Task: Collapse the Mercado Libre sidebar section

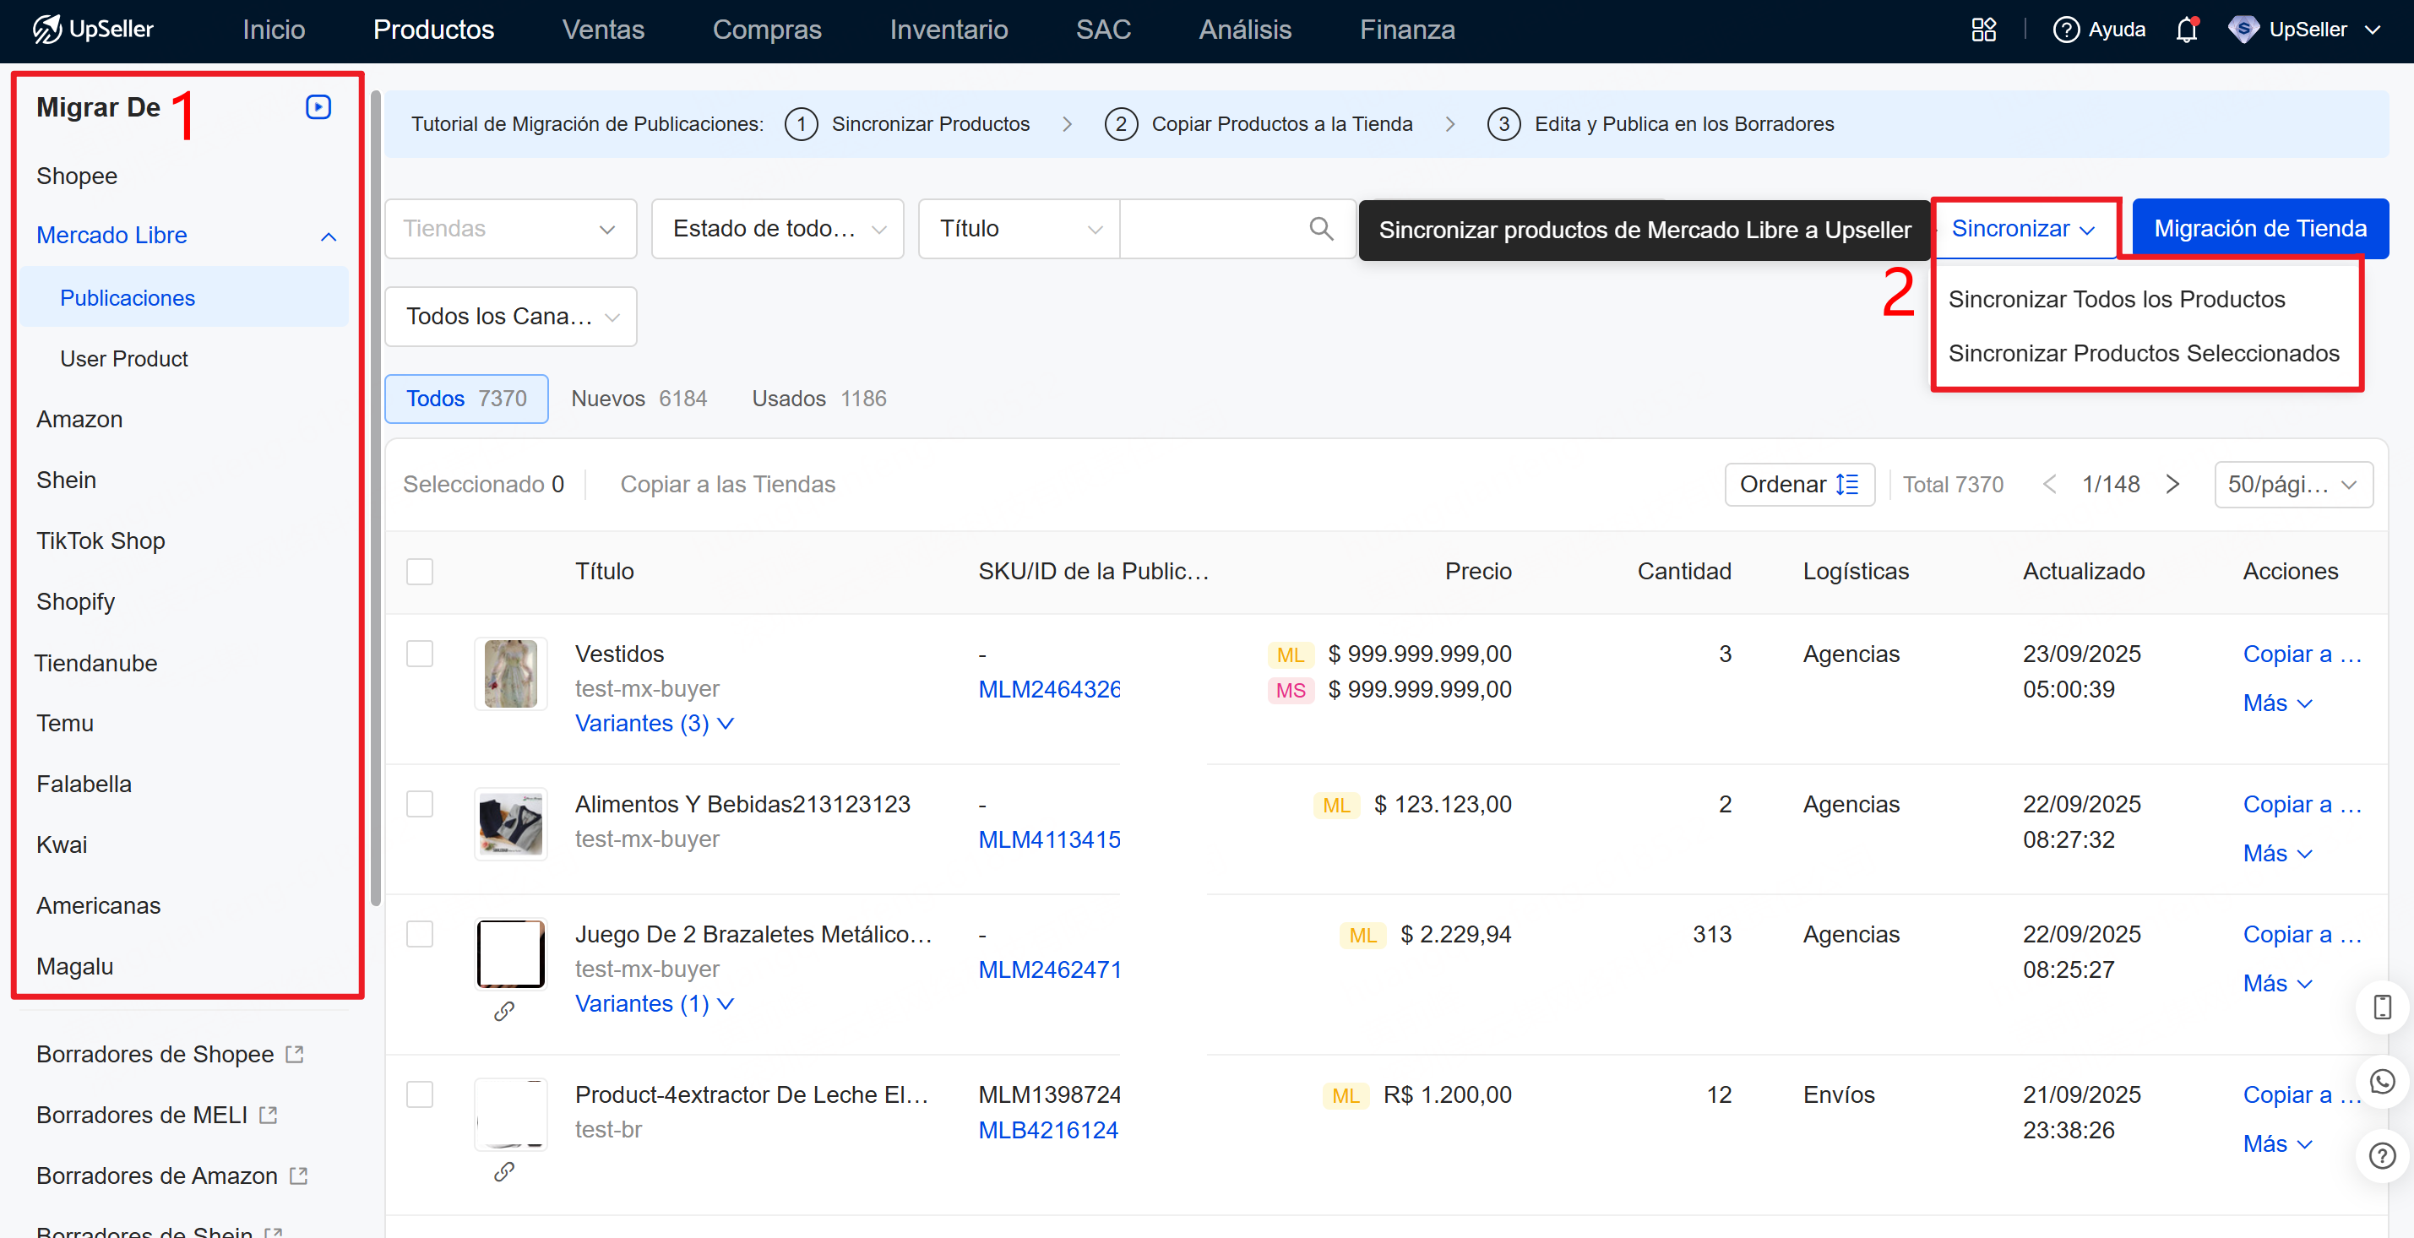Action: pos(328,236)
